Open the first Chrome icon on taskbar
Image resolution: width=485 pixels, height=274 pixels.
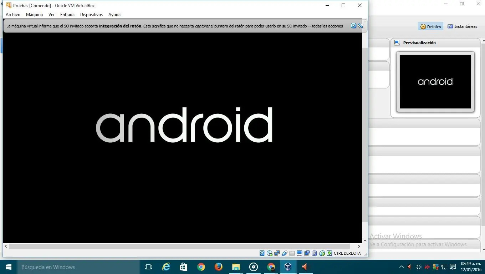[x=201, y=267]
